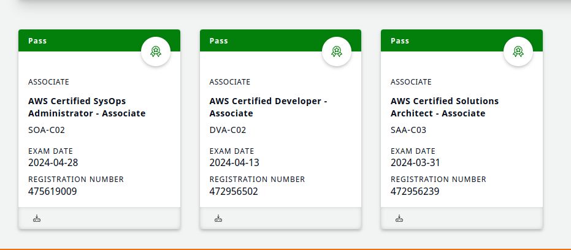Screen dimensions: 571x250
Task: Click the Solutions Architect card download icon
Action: pyautogui.click(x=399, y=218)
